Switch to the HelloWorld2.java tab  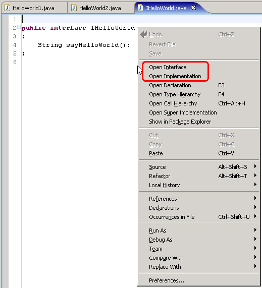(101, 8)
